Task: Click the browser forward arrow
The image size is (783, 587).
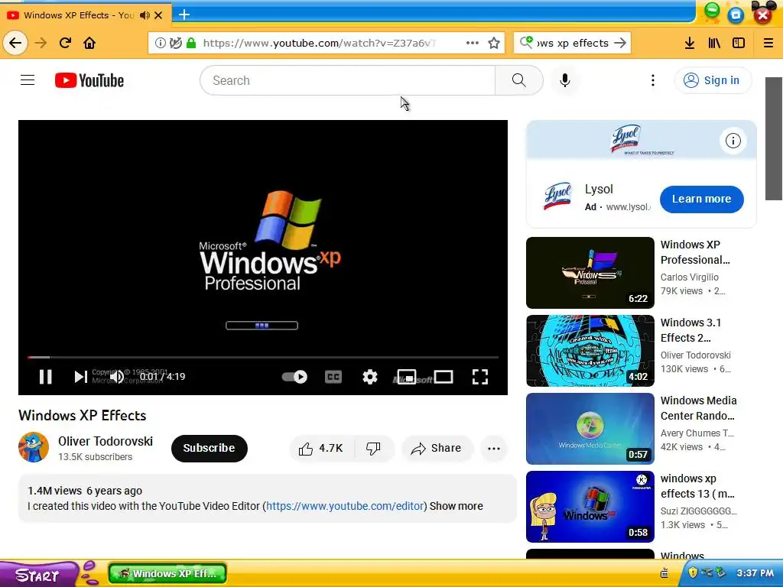Action: (41, 43)
